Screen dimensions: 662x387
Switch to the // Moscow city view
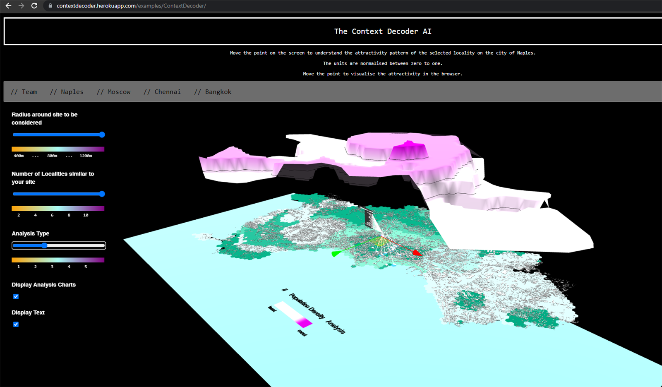point(113,92)
